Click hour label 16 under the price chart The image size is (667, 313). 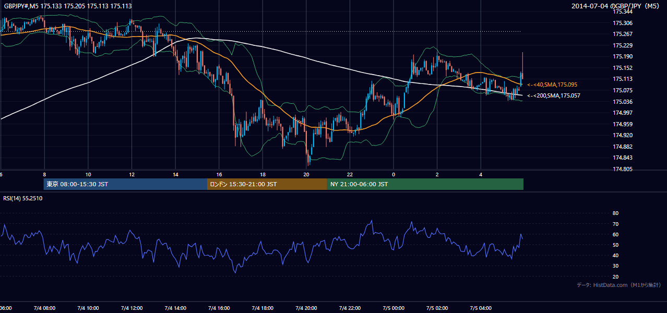[219, 175]
